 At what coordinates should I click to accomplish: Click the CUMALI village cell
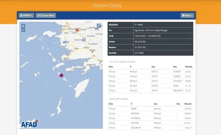tap(177, 76)
